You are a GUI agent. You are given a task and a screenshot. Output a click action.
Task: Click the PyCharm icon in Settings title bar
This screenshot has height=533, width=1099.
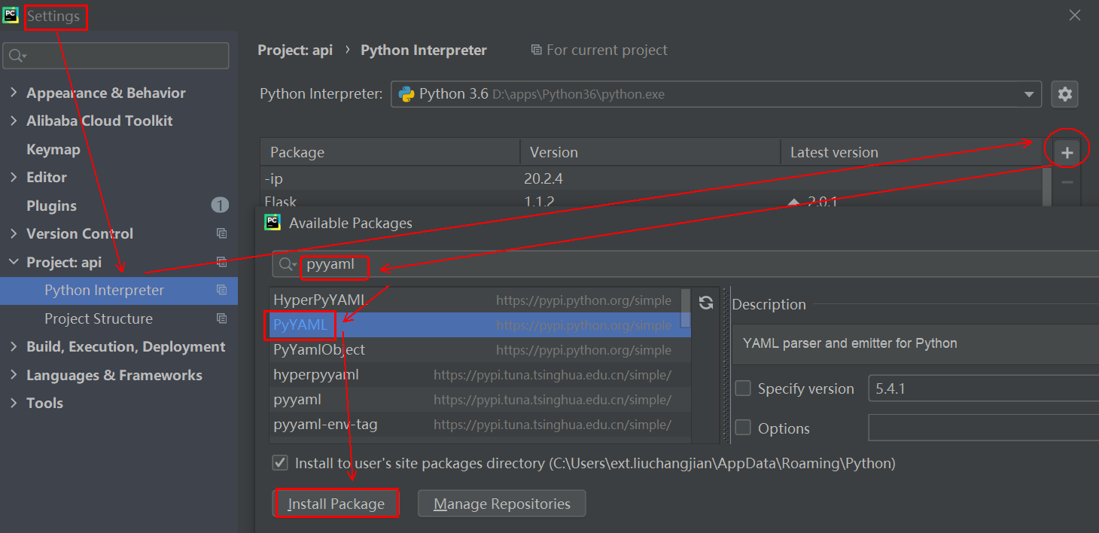click(11, 15)
